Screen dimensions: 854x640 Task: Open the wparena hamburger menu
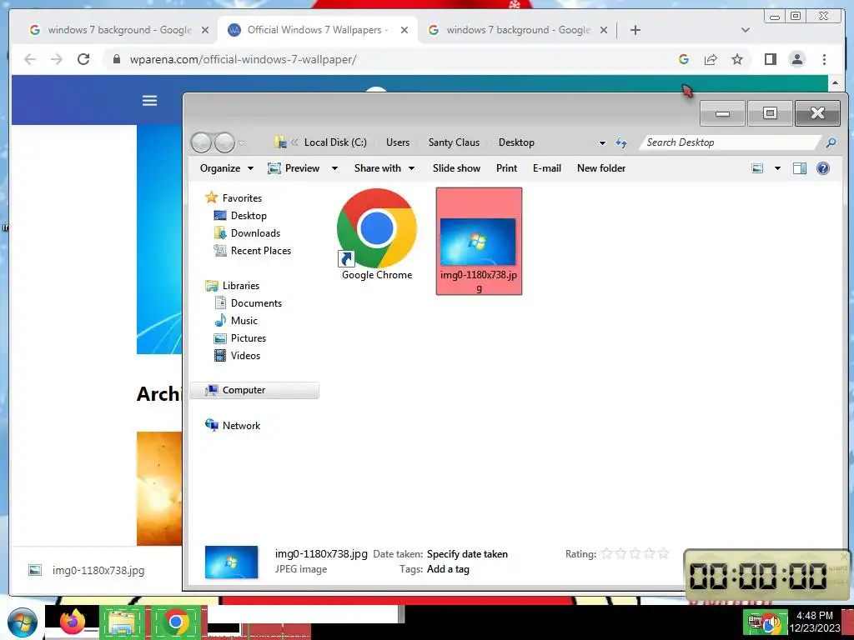coord(150,101)
